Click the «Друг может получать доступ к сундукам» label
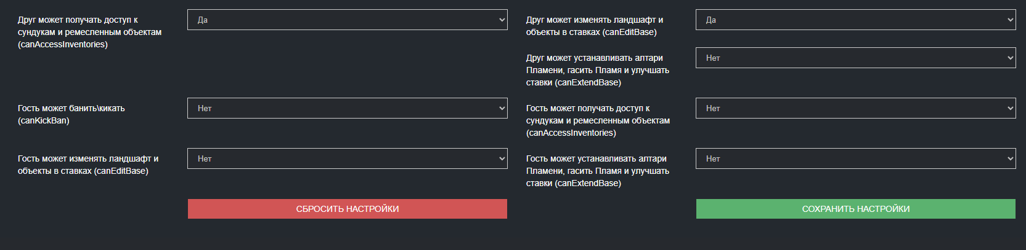The width and height of the screenshot is (1026, 250). (x=89, y=32)
